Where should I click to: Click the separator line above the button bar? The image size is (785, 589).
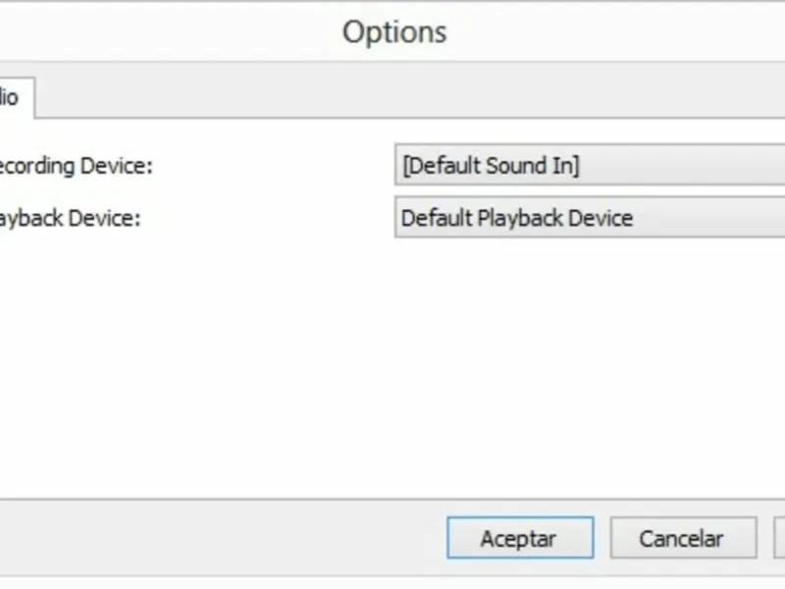tap(392, 499)
